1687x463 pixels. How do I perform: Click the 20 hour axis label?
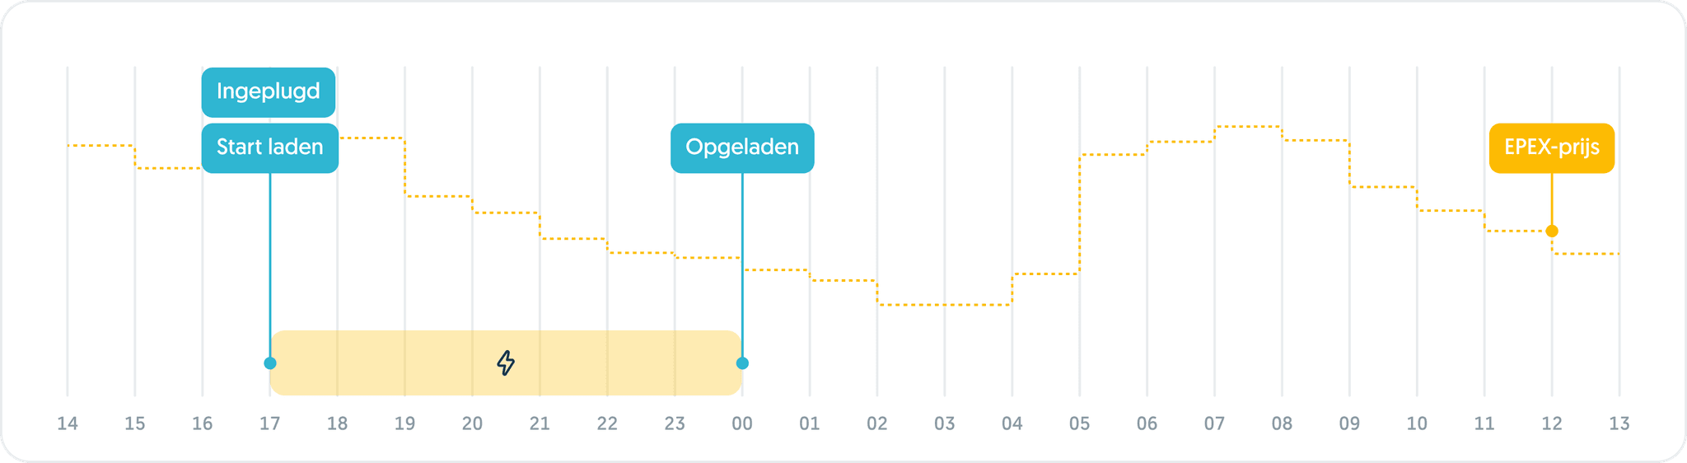472,423
